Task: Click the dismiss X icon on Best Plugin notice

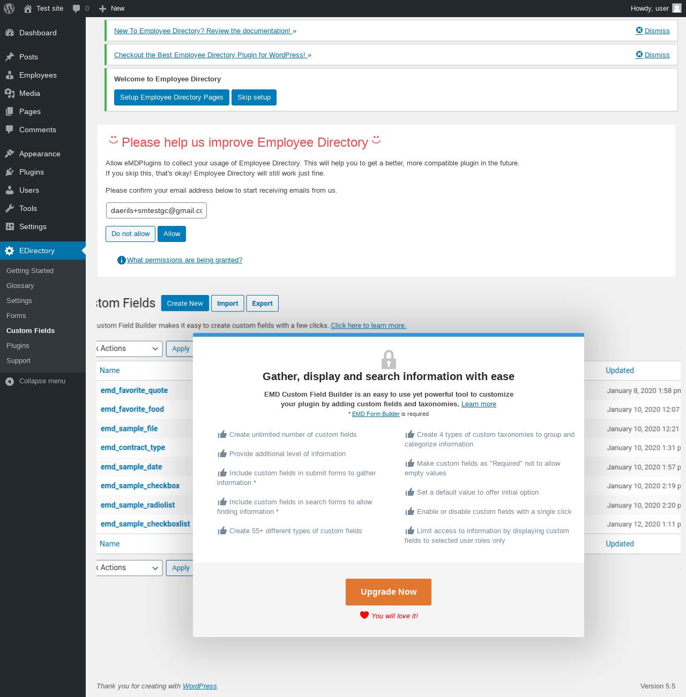Action: 639,55
